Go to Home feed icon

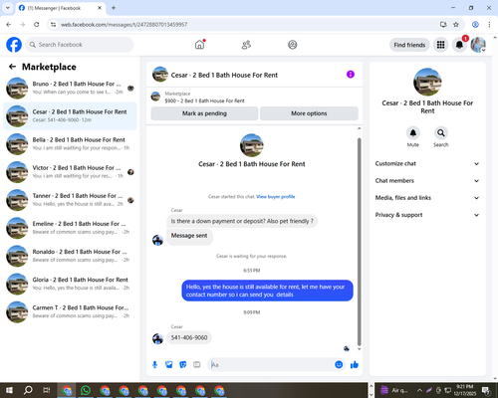pyautogui.click(x=199, y=45)
